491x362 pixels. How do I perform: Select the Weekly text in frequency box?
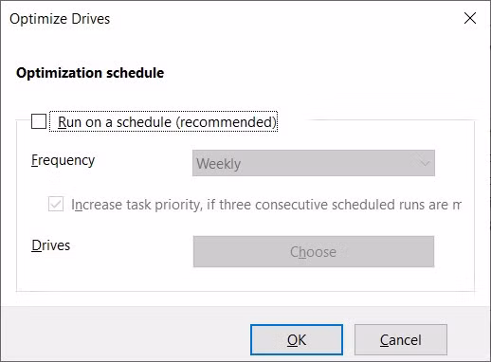click(x=218, y=164)
